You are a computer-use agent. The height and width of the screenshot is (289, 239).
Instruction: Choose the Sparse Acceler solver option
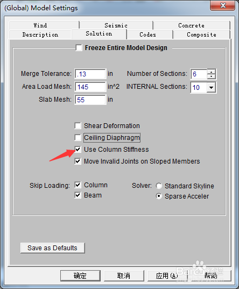(x=159, y=196)
